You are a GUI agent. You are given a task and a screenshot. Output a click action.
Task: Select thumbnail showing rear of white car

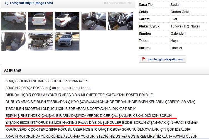pyautogui.click(x=40, y=21)
